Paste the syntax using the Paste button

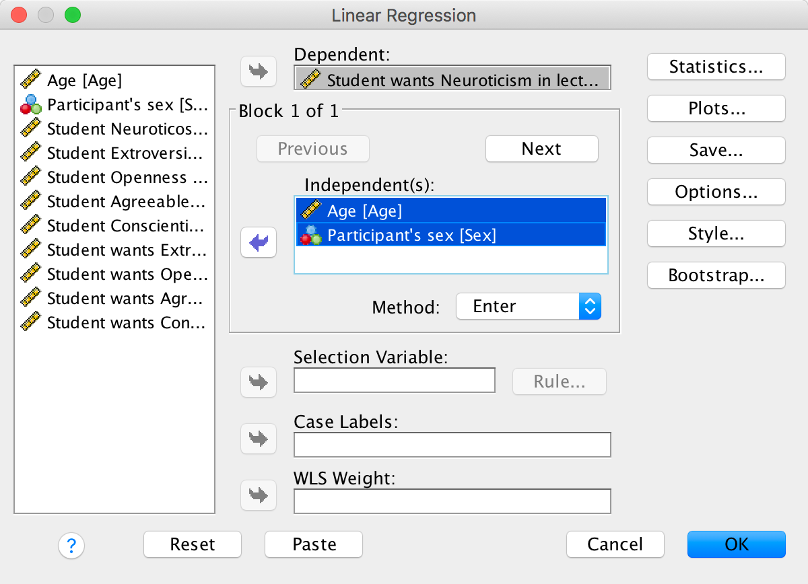(314, 544)
